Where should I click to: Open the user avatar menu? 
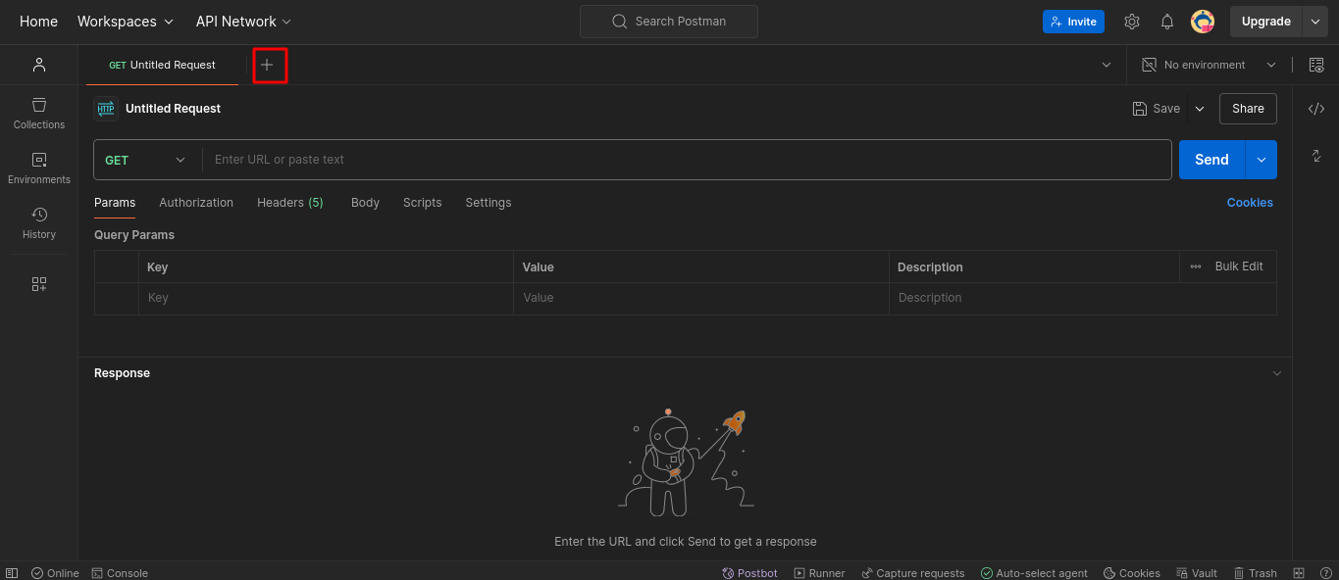(1203, 22)
